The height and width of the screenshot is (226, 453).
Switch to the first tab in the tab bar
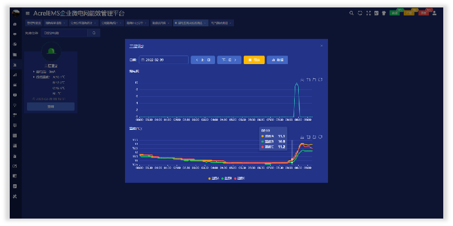click(x=34, y=23)
